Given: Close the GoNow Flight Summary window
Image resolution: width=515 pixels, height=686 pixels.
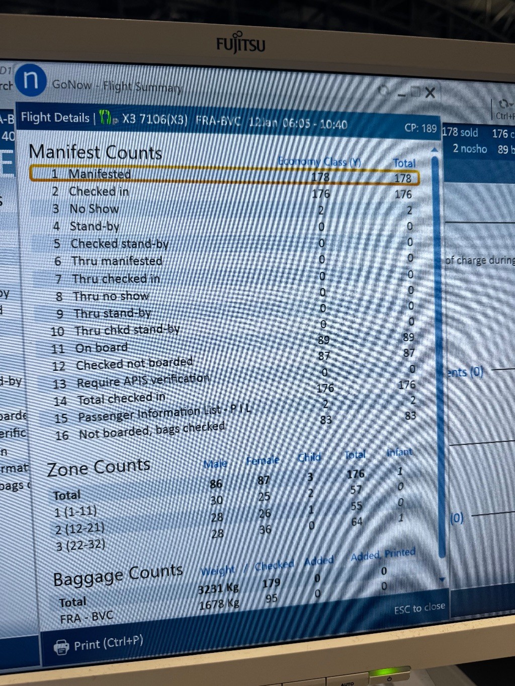Looking at the screenshot, I should [x=430, y=92].
